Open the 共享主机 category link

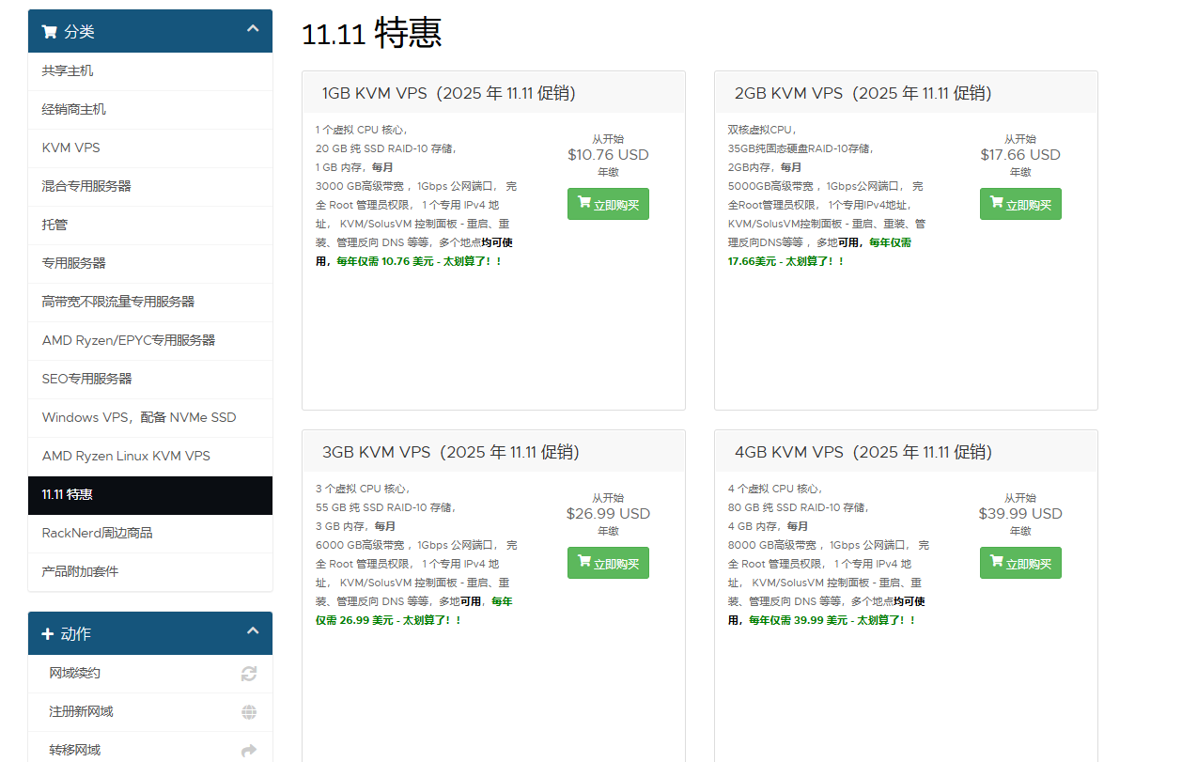66,70
